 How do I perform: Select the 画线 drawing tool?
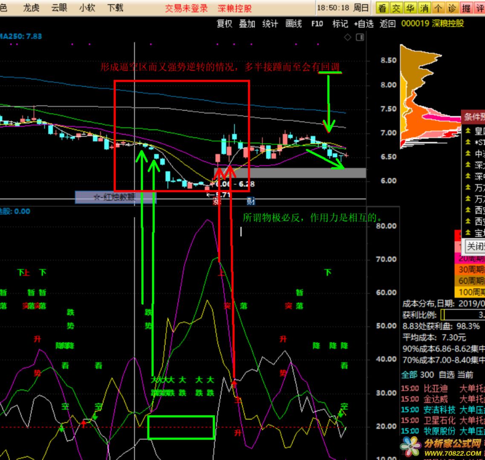pos(293,24)
